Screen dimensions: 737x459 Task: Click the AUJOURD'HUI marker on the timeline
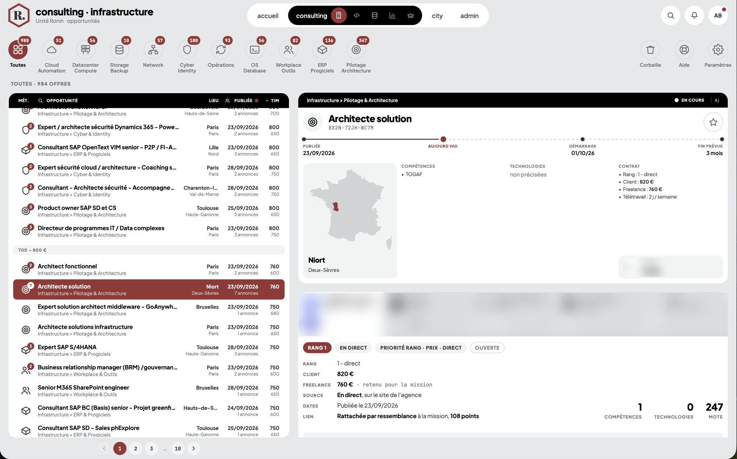443,139
